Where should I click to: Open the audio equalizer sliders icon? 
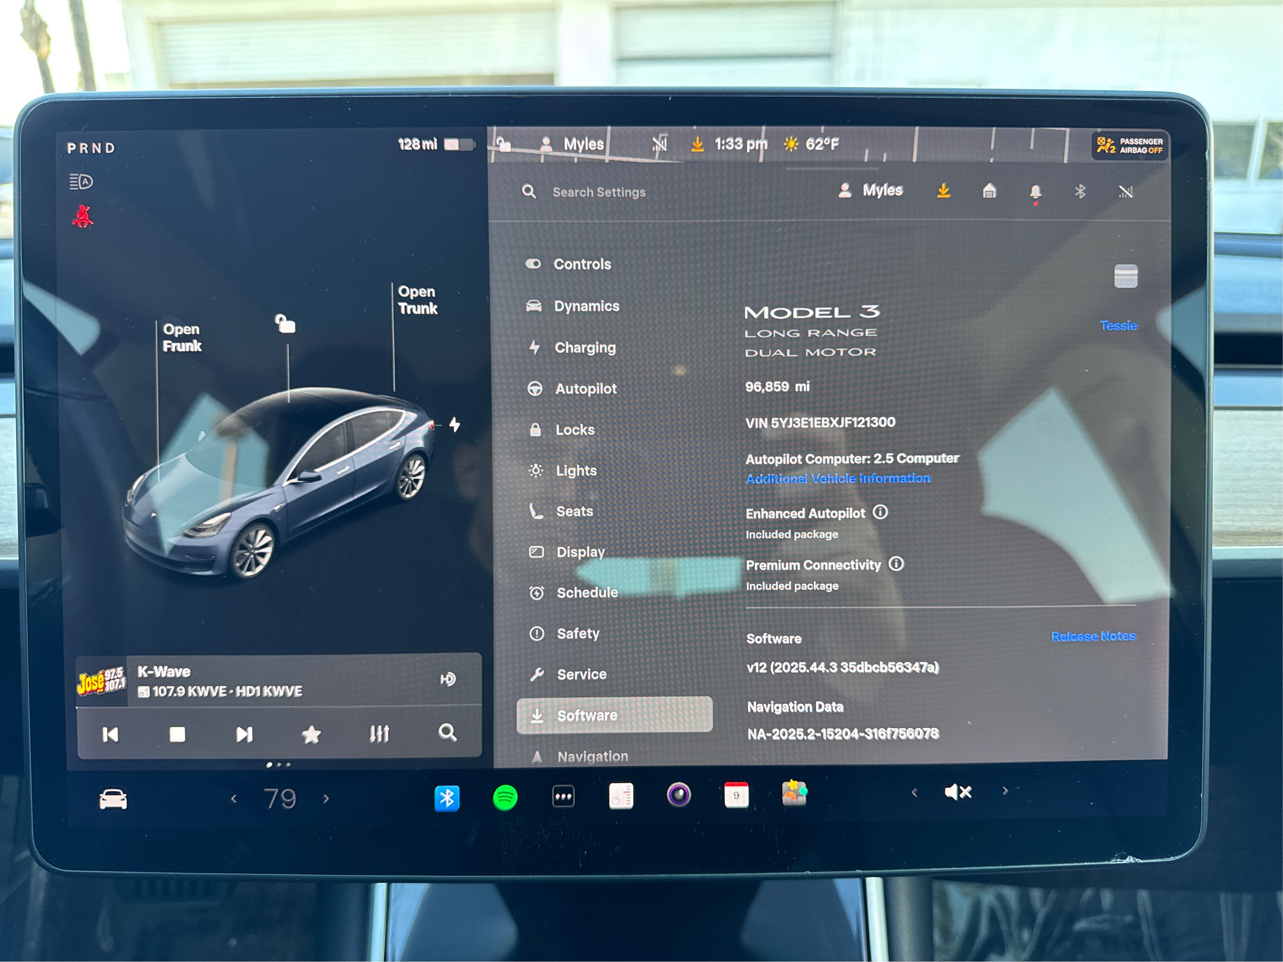tap(379, 734)
